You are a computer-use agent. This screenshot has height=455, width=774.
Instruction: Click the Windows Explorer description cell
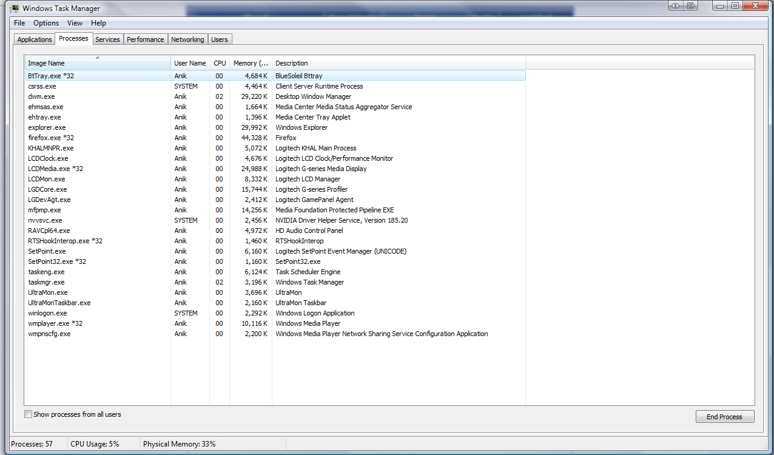pos(301,127)
